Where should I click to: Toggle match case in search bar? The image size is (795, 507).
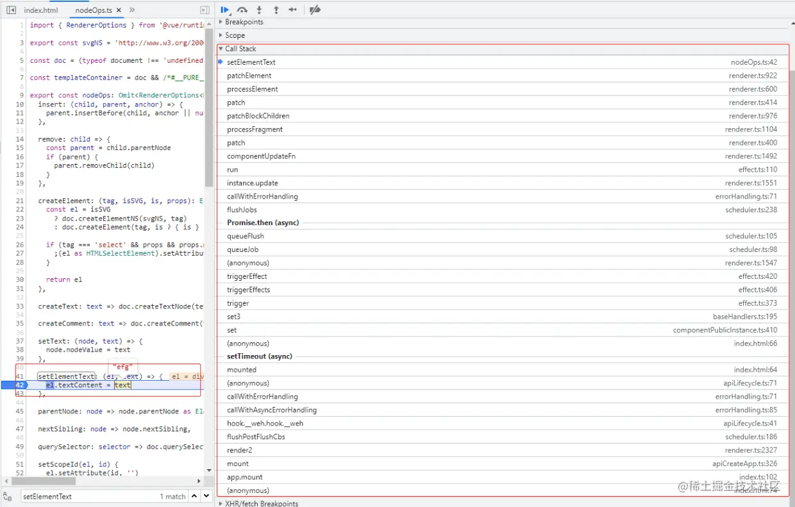(7, 496)
